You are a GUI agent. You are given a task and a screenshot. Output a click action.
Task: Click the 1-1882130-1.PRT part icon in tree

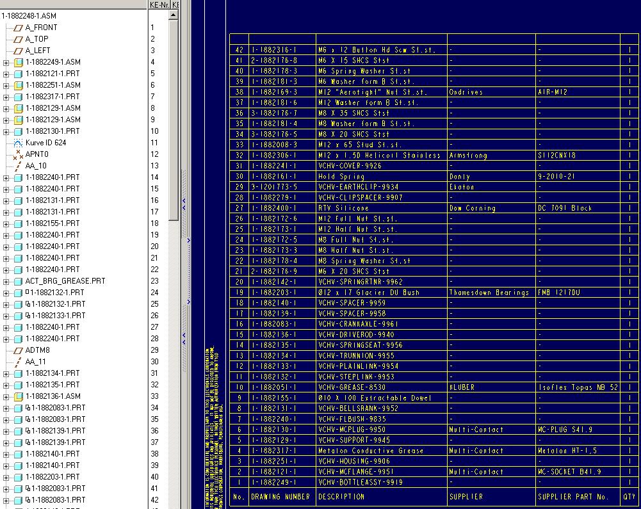point(19,132)
